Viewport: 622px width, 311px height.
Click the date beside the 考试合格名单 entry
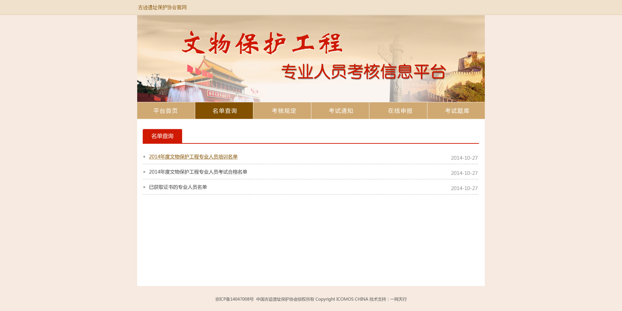(464, 173)
